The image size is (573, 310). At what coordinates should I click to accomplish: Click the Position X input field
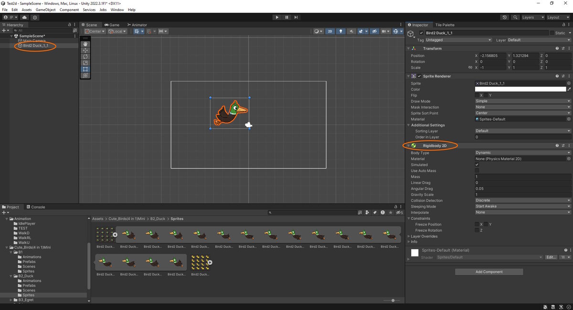point(492,55)
